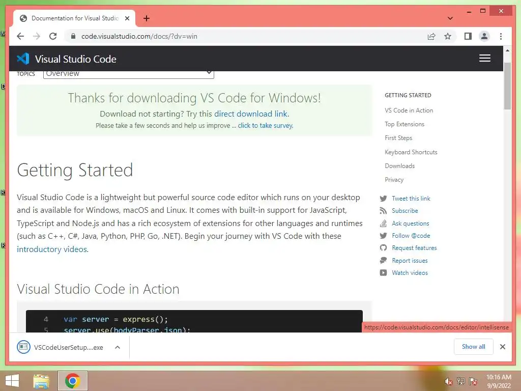Click the page vertical scrollbar thumb

(x=507, y=86)
